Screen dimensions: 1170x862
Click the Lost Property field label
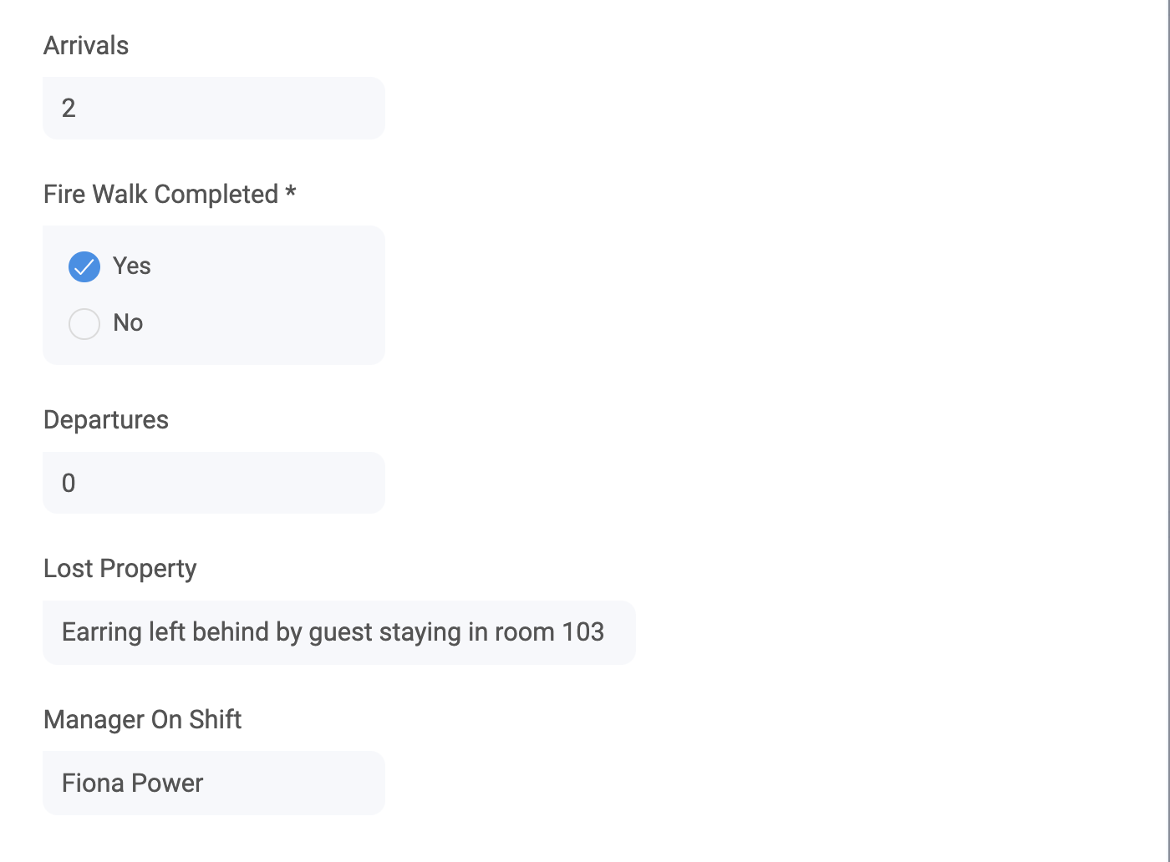pyautogui.click(x=120, y=568)
